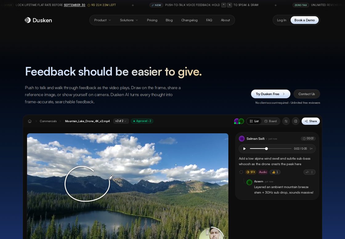Open the home icon in the breadcrumb

coord(30,121)
